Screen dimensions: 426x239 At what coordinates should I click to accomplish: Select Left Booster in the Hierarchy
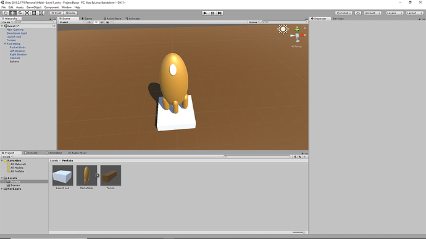(17, 51)
